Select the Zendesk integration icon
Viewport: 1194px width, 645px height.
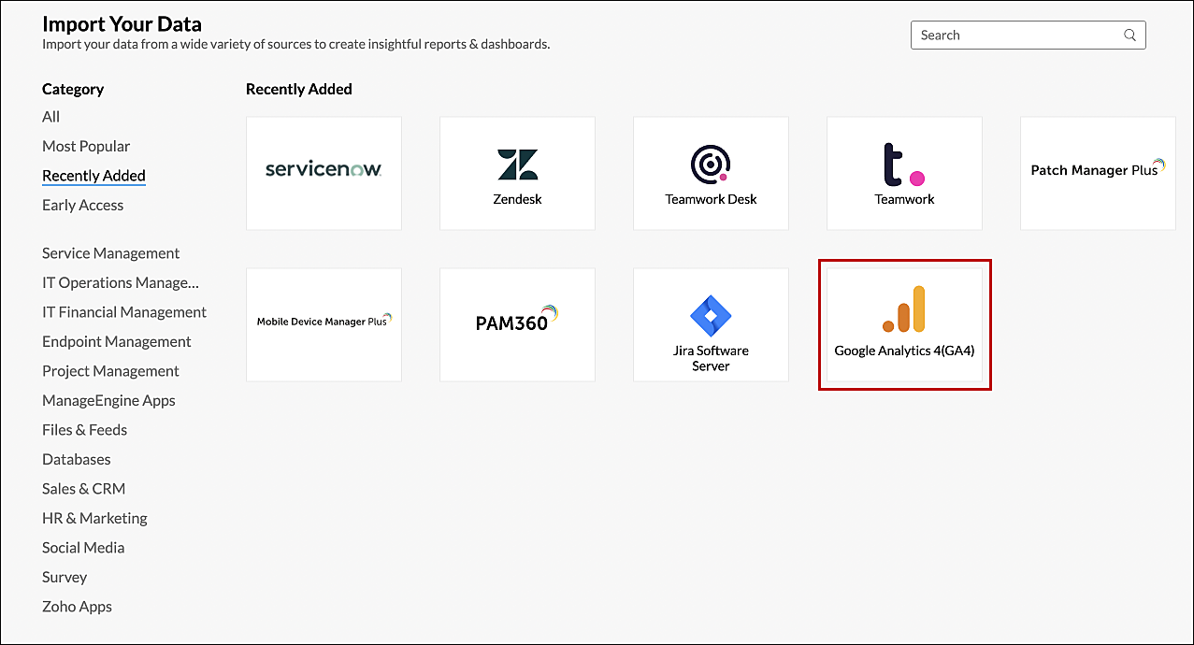tap(517, 173)
